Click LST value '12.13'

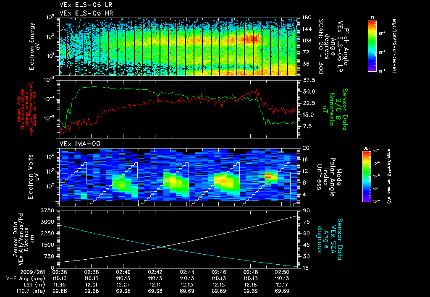(x=187, y=285)
